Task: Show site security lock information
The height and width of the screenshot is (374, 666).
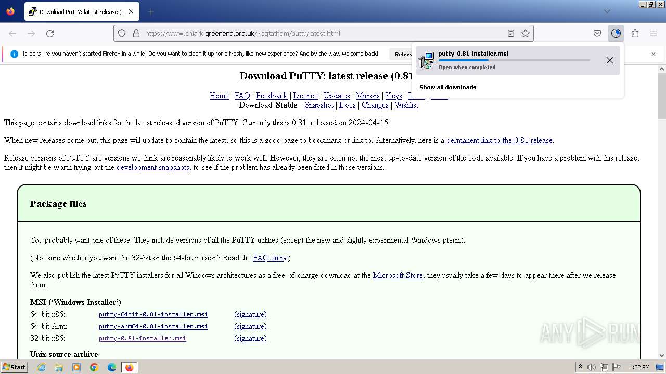Action: (136, 33)
